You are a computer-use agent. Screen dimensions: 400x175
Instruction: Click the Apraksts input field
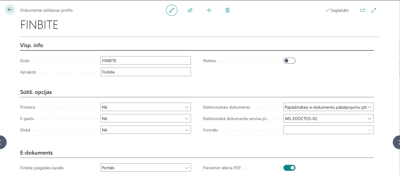tap(146, 72)
